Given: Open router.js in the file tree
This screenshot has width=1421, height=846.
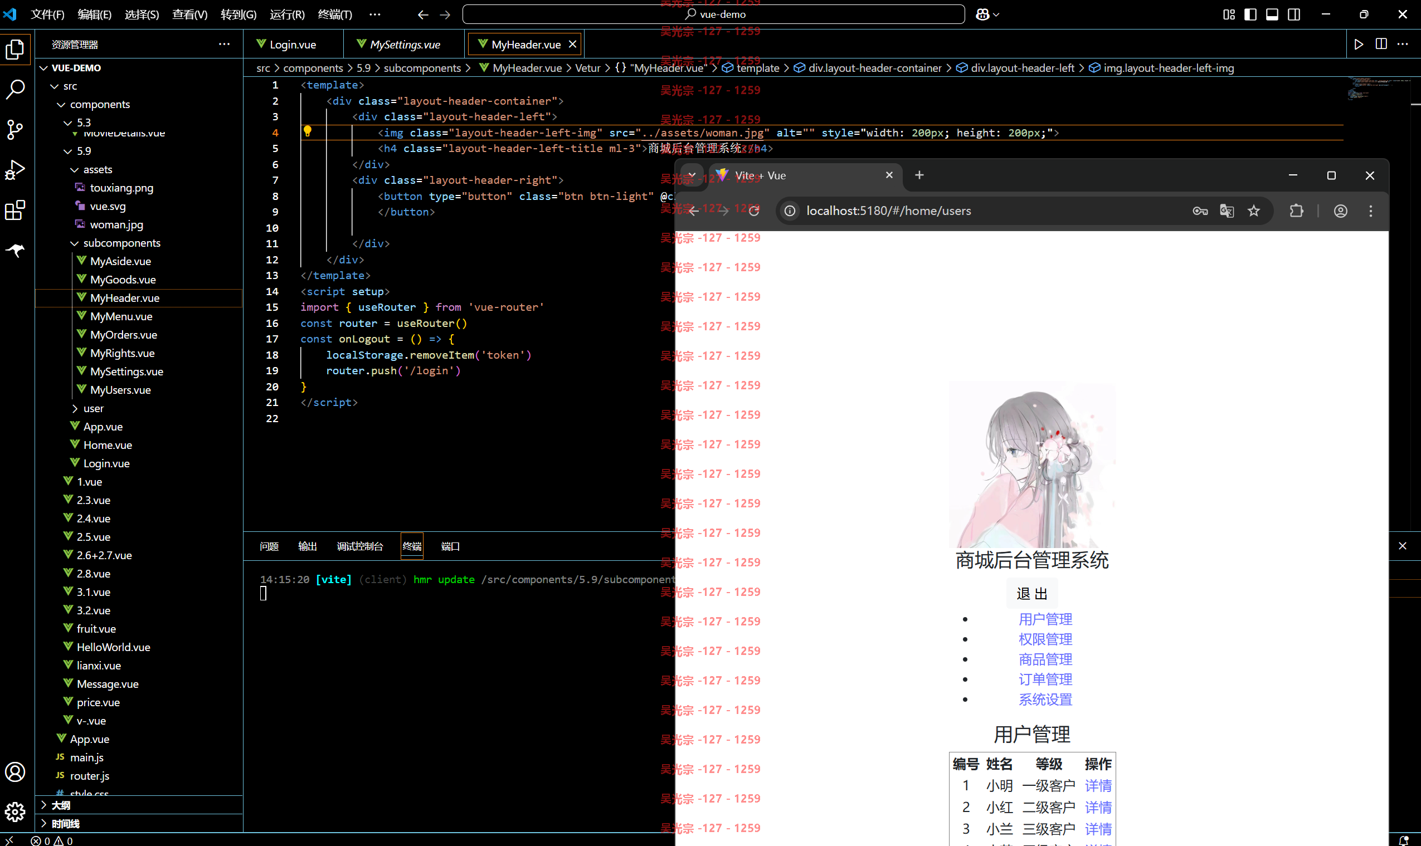Looking at the screenshot, I should (90, 776).
